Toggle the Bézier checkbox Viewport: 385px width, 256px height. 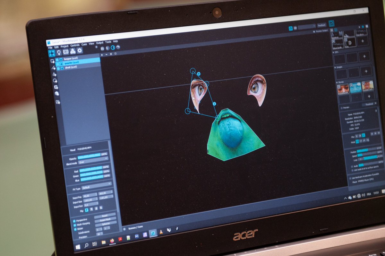coord(75,229)
